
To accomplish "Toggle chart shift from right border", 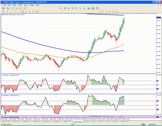I will point(84,8).
